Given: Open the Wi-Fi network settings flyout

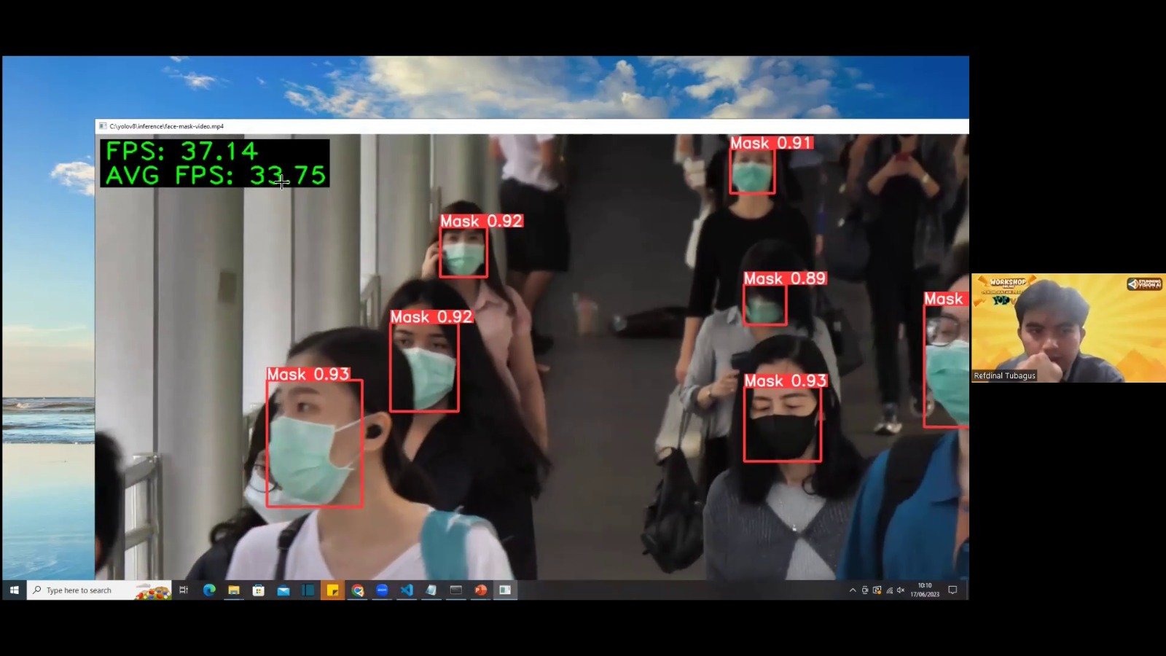Looking at the screenshot, I should click(x=889, y=590).
